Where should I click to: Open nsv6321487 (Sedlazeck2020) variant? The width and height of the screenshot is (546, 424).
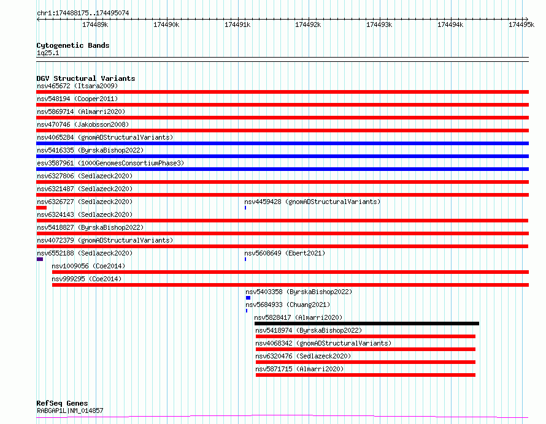click(85, 189)
